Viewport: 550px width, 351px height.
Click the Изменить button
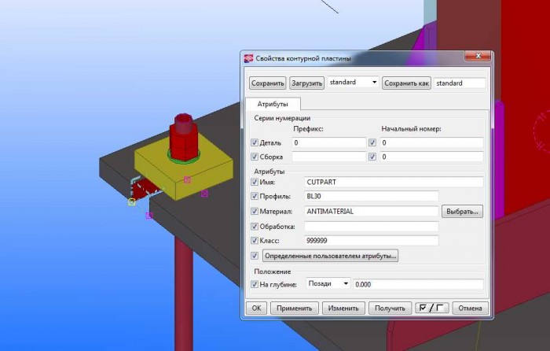pyautogui.click(x=343, y=309)
